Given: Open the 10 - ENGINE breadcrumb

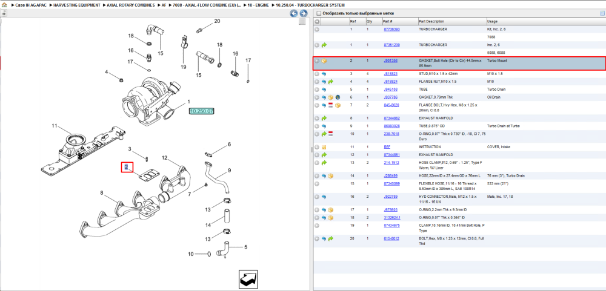Looking at the screenshot, I should [x=258, y=5].
